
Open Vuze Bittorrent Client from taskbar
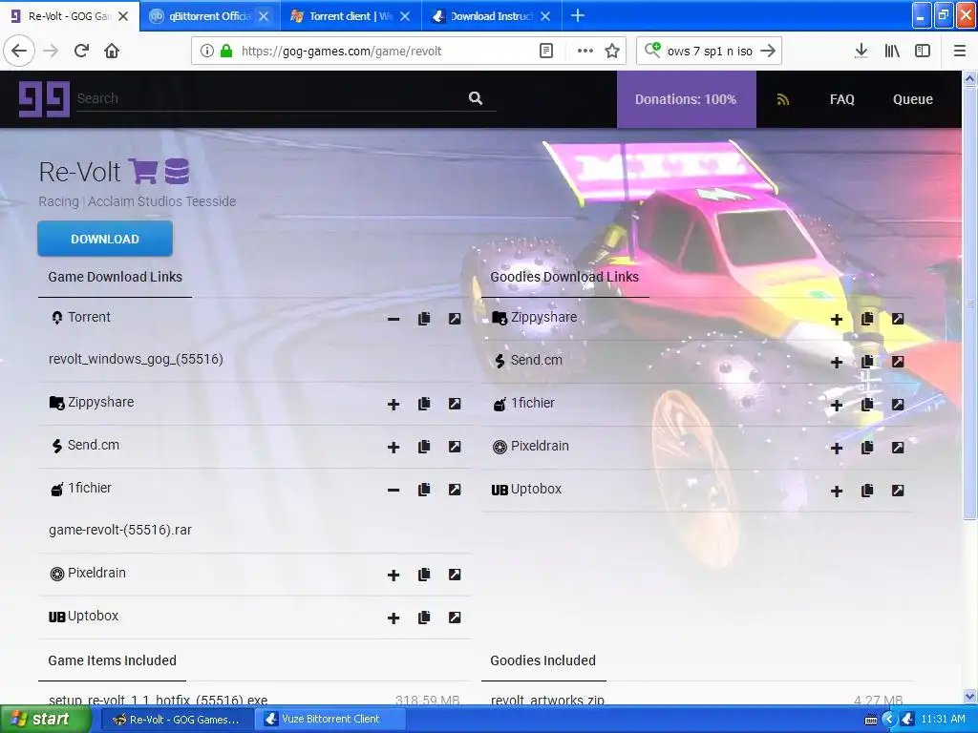point(330,720)
